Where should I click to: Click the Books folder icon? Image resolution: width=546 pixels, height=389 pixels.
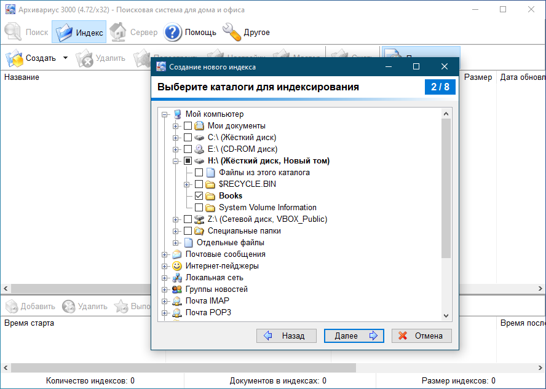tap(210, 196)
